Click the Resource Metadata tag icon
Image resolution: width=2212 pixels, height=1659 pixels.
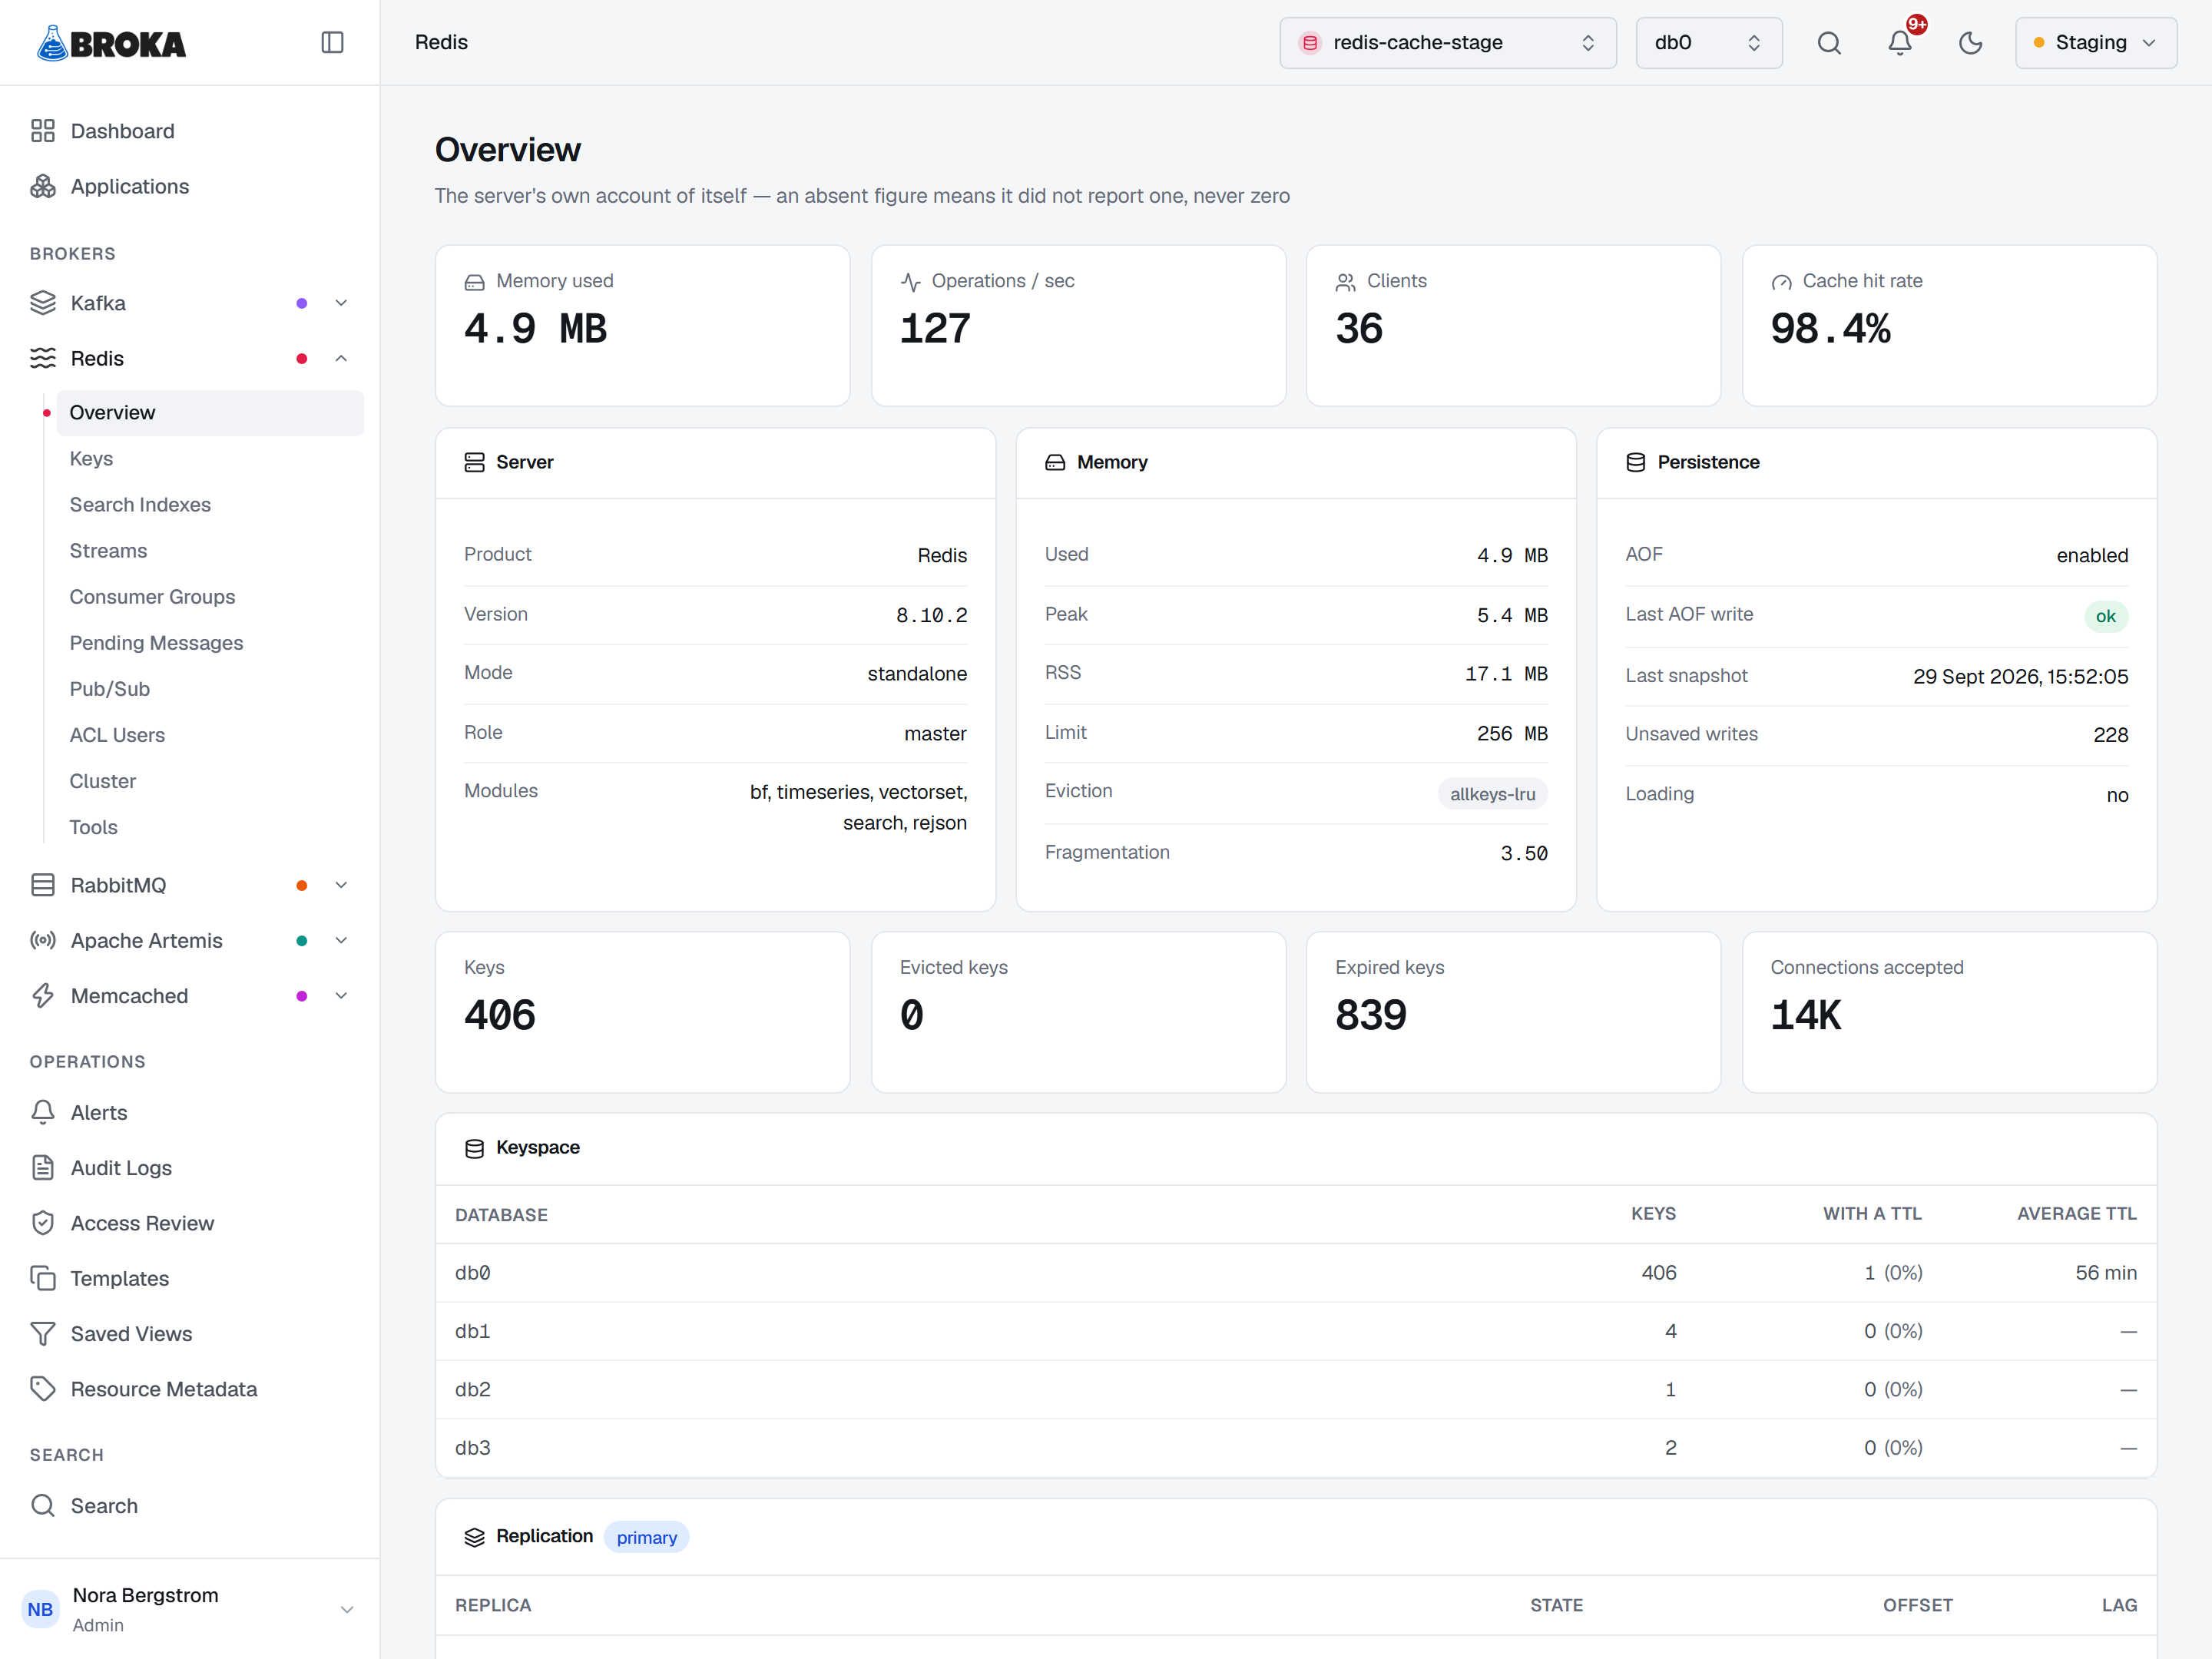point(43,1389)
